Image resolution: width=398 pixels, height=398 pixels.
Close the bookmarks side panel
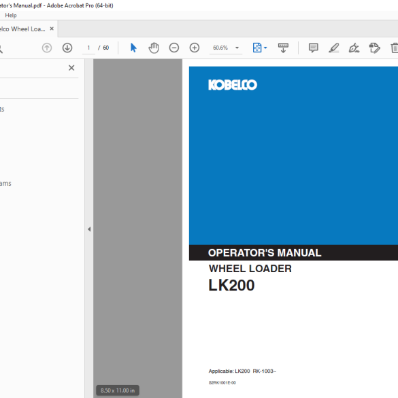pos(71,68)
